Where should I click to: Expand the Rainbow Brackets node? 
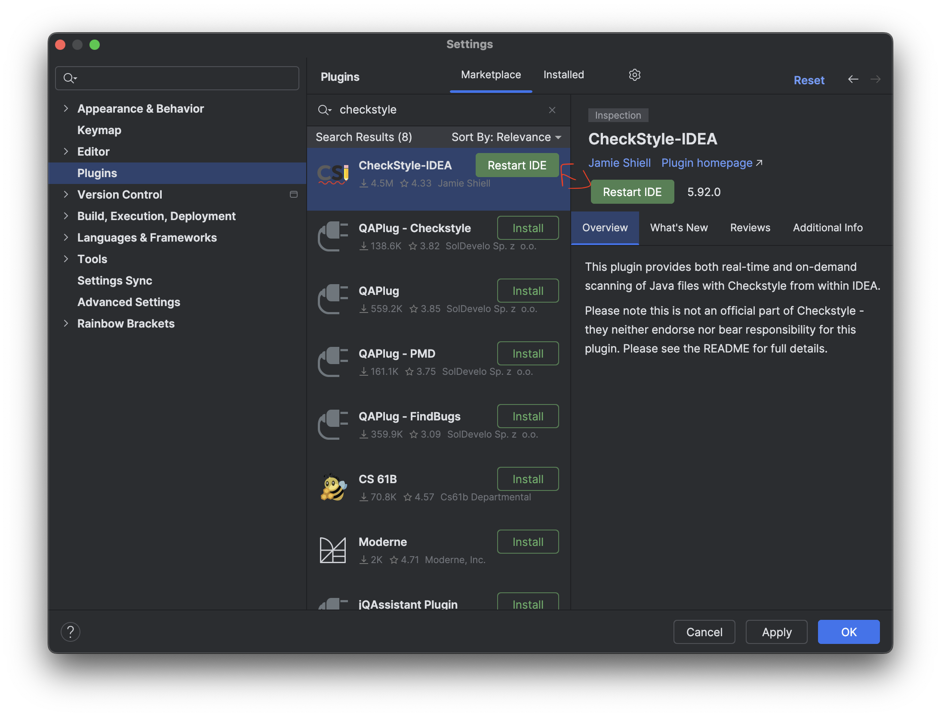tap(66, 323)
